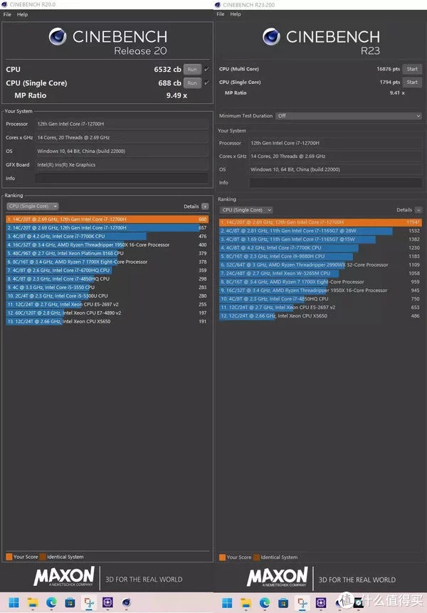Select R23 row Threadripper 2990WX 32-Core

point(320,265)
